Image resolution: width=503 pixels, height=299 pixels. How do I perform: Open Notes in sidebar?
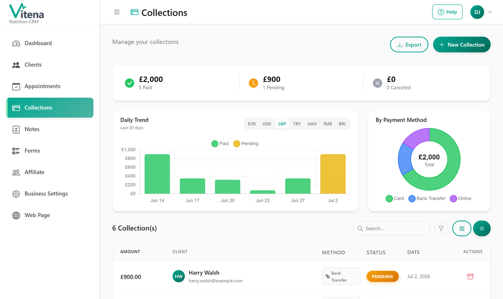click(x=50, y=129)
